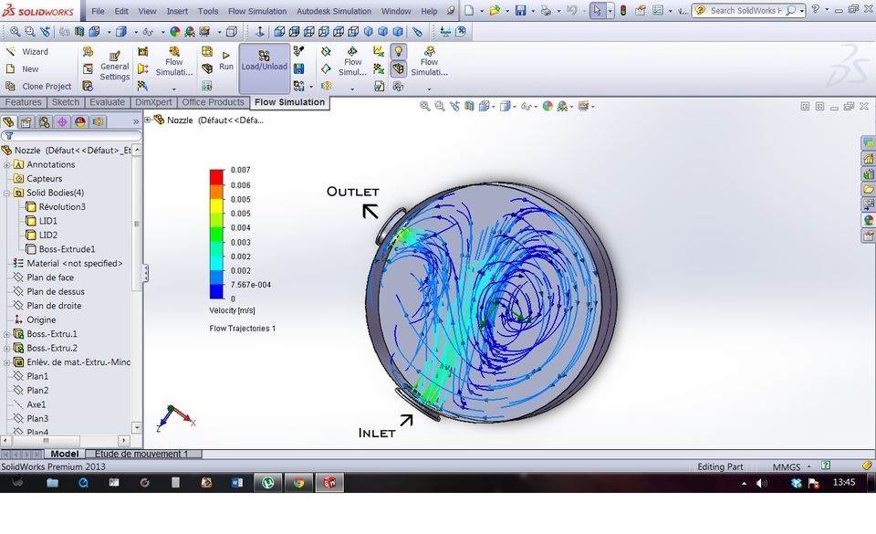The image size is (876, 534).
Task: Open the Étude de mouvement 1 study
Action: tap(143, 453)
